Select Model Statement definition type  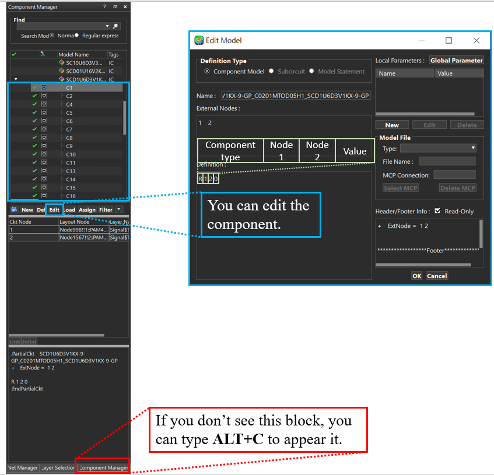tap(311, 71)
